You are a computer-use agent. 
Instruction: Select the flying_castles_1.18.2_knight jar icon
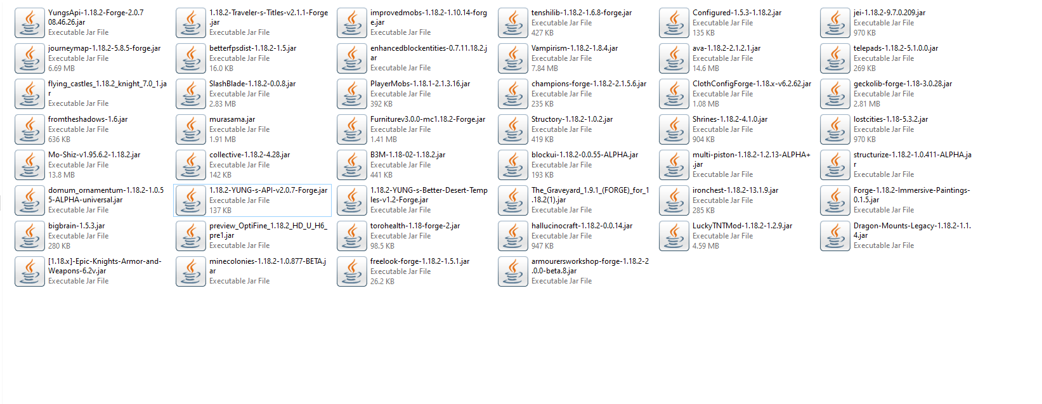pyautogui.click(x=29, y=94)
